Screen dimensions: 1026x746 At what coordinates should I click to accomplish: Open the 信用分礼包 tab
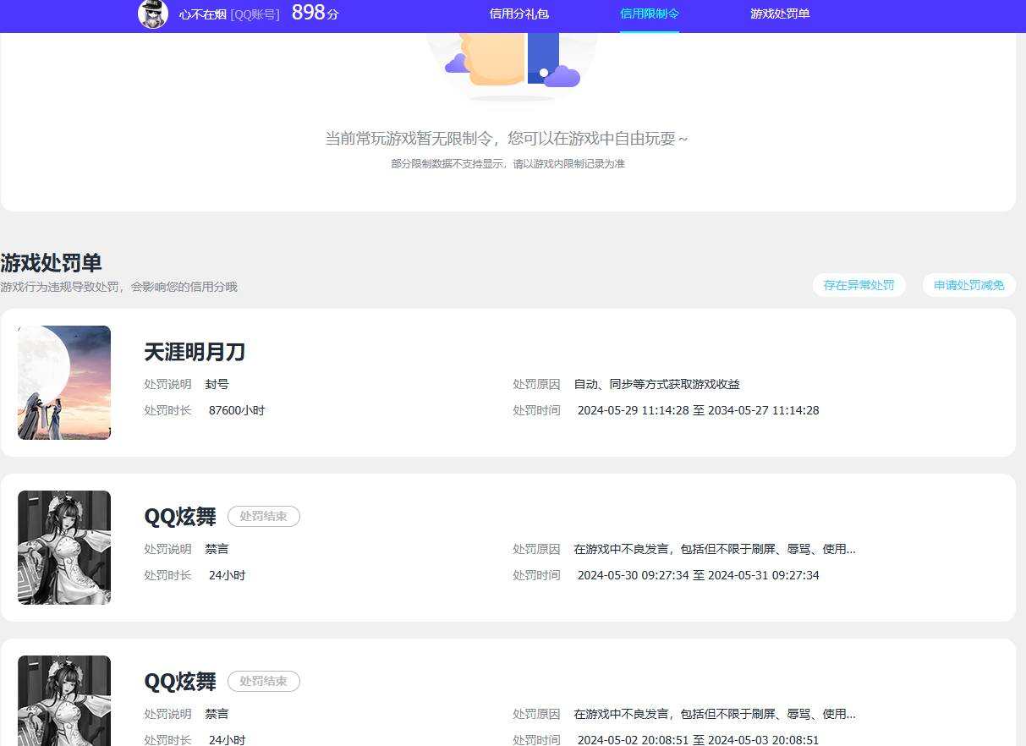click(x=519, y=14)
